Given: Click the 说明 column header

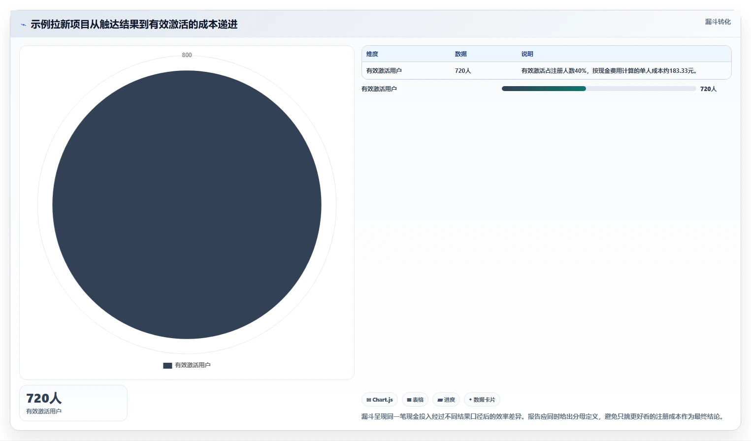Looking at the screenshot, I should (x=527, y=54).
